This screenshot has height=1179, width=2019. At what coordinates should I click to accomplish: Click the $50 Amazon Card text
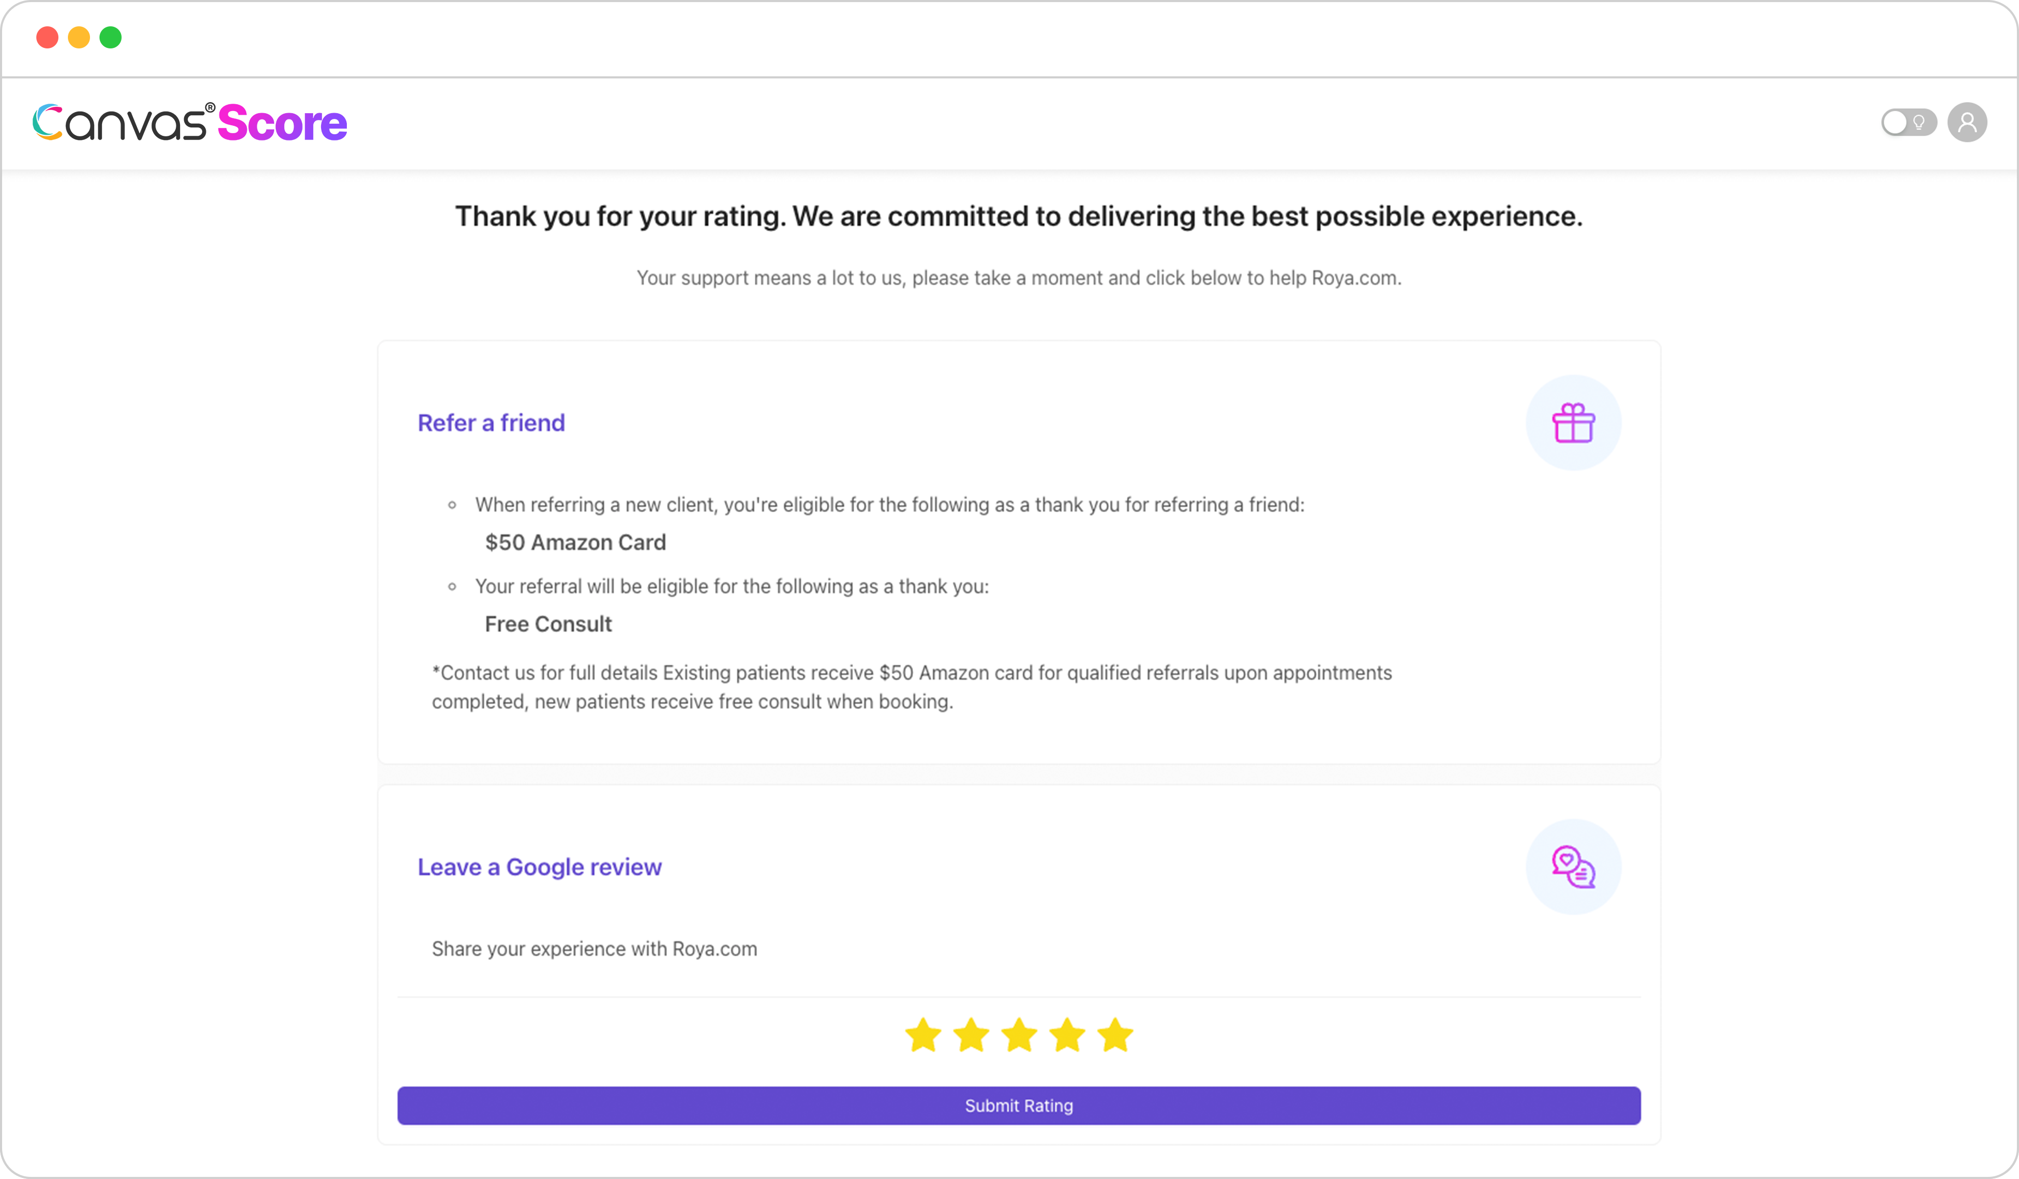(575, 542)
